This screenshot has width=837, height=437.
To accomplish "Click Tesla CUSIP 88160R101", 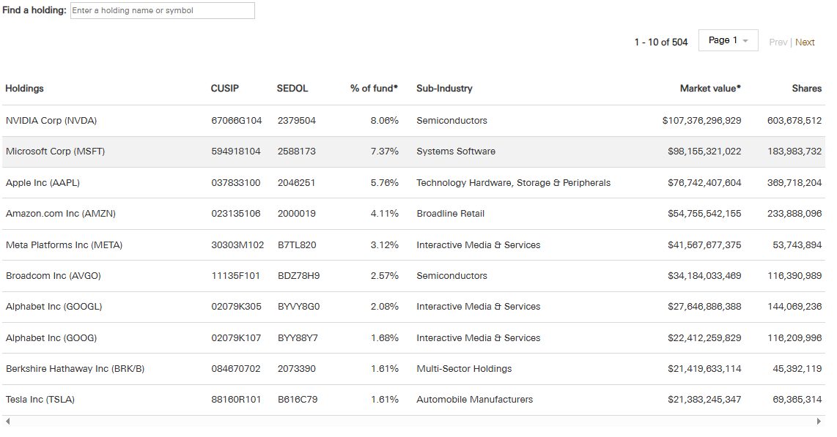I will point(236,400).
